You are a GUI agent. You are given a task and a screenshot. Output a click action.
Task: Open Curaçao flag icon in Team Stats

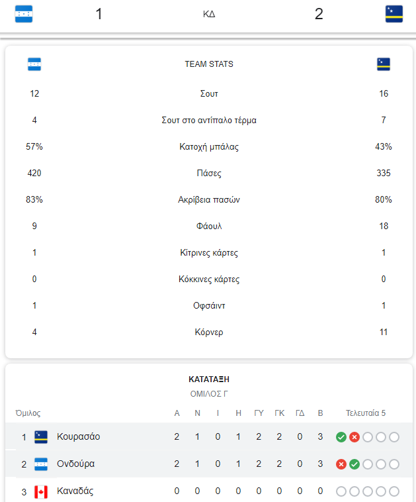point(384,64)
